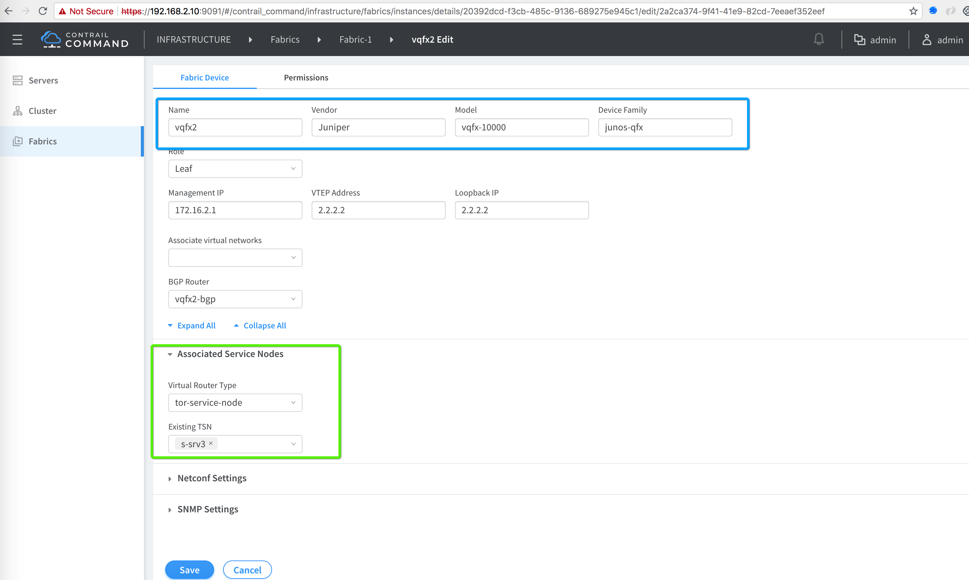
Task: Click the Loopback IP field
Action: click(x=521, y=210)
